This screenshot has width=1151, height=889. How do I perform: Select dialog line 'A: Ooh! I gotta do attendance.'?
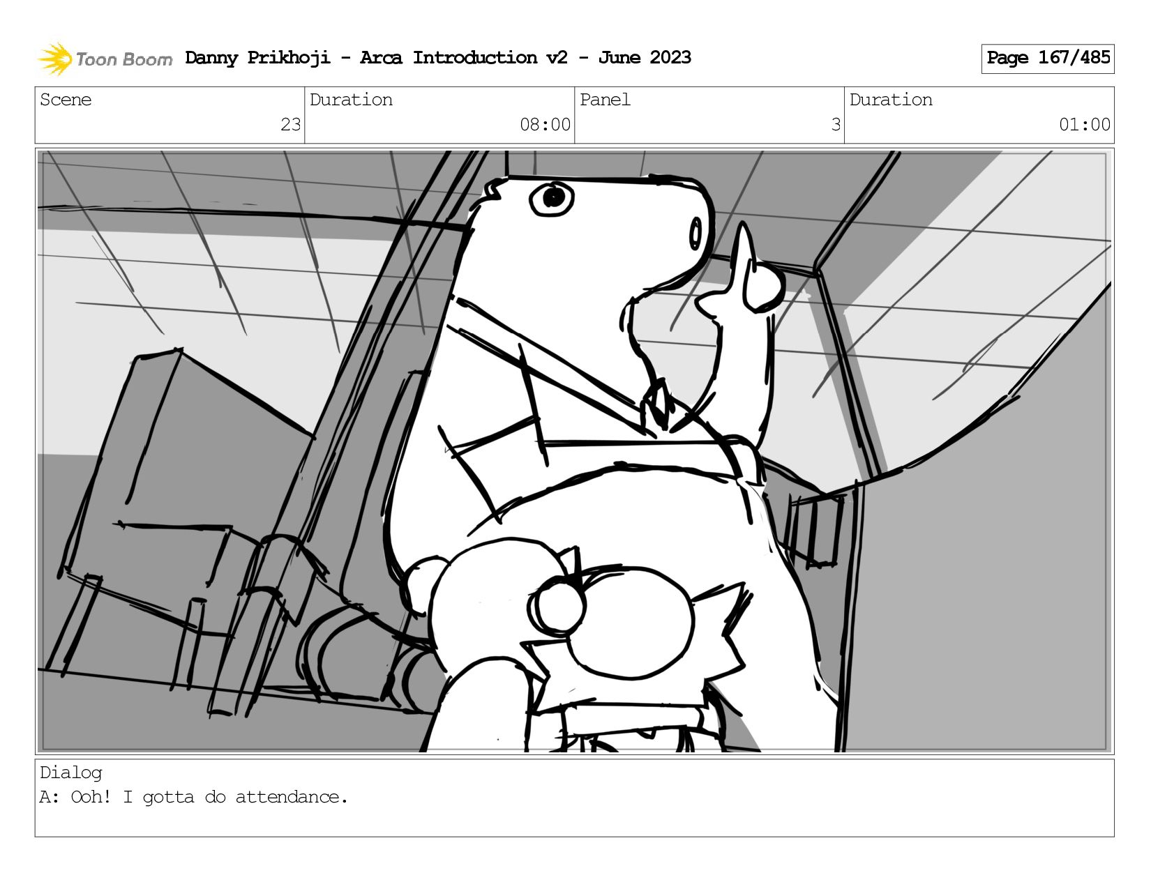click(193, 797)
